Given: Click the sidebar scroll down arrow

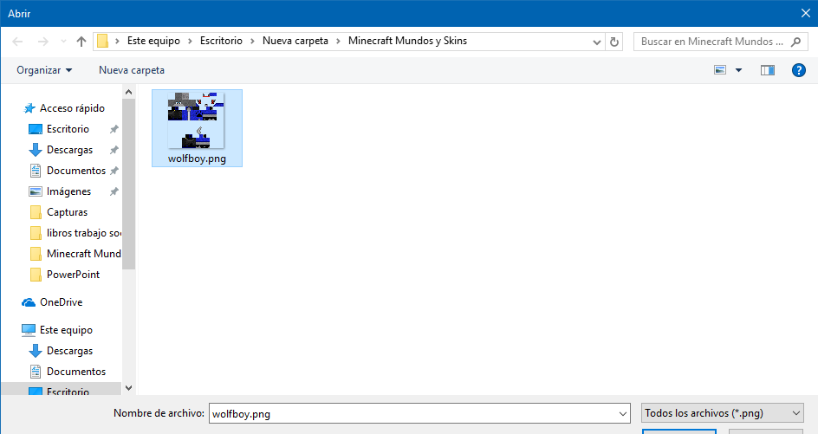Looking at the screenshot, I should click(x=129, y=389).
